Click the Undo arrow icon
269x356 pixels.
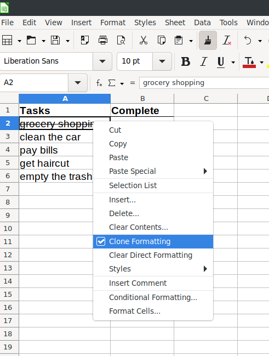click(248, 41)
